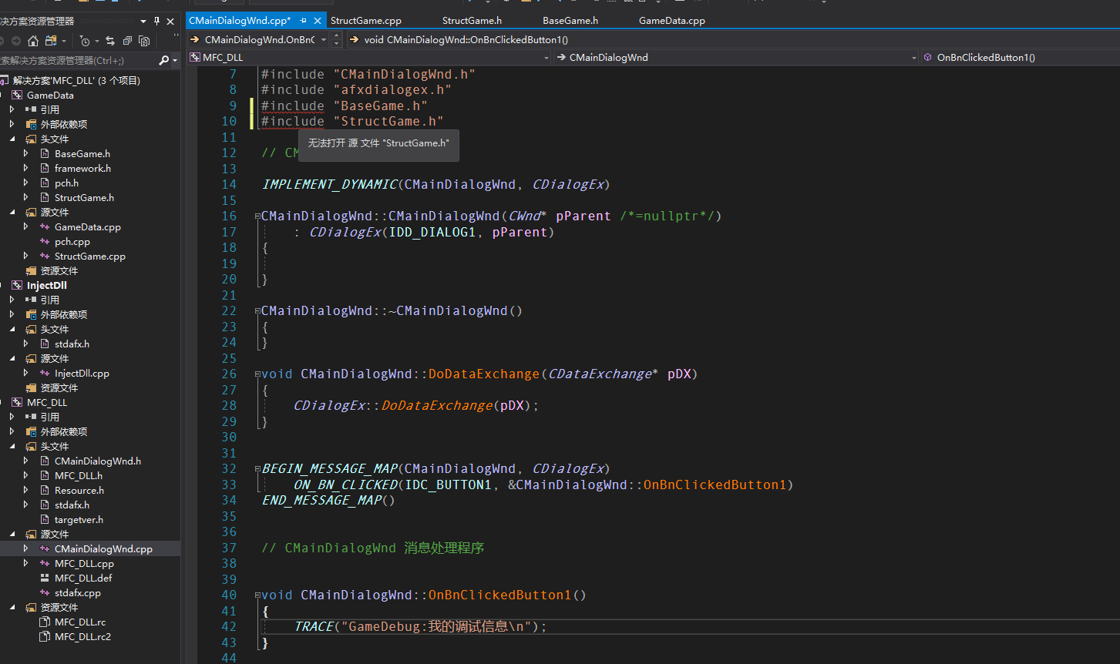Switch to the StructGame.h tab

[x=472, y=21]
